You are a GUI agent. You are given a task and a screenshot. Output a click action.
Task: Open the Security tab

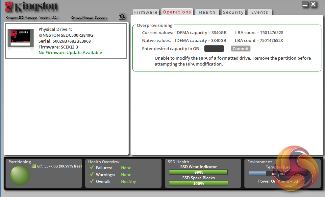pos(233,12)
